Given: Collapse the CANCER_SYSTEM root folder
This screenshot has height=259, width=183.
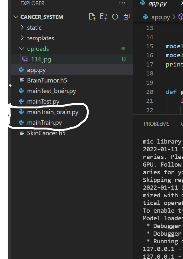Looking at the screenshot, I should [x=16, y=17].
